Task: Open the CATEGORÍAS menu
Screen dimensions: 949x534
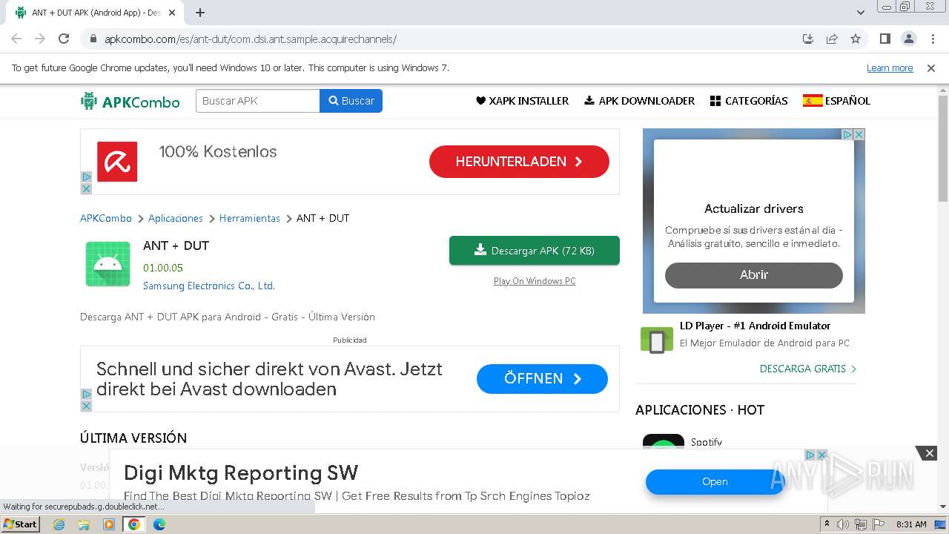Action: [749, 101]
